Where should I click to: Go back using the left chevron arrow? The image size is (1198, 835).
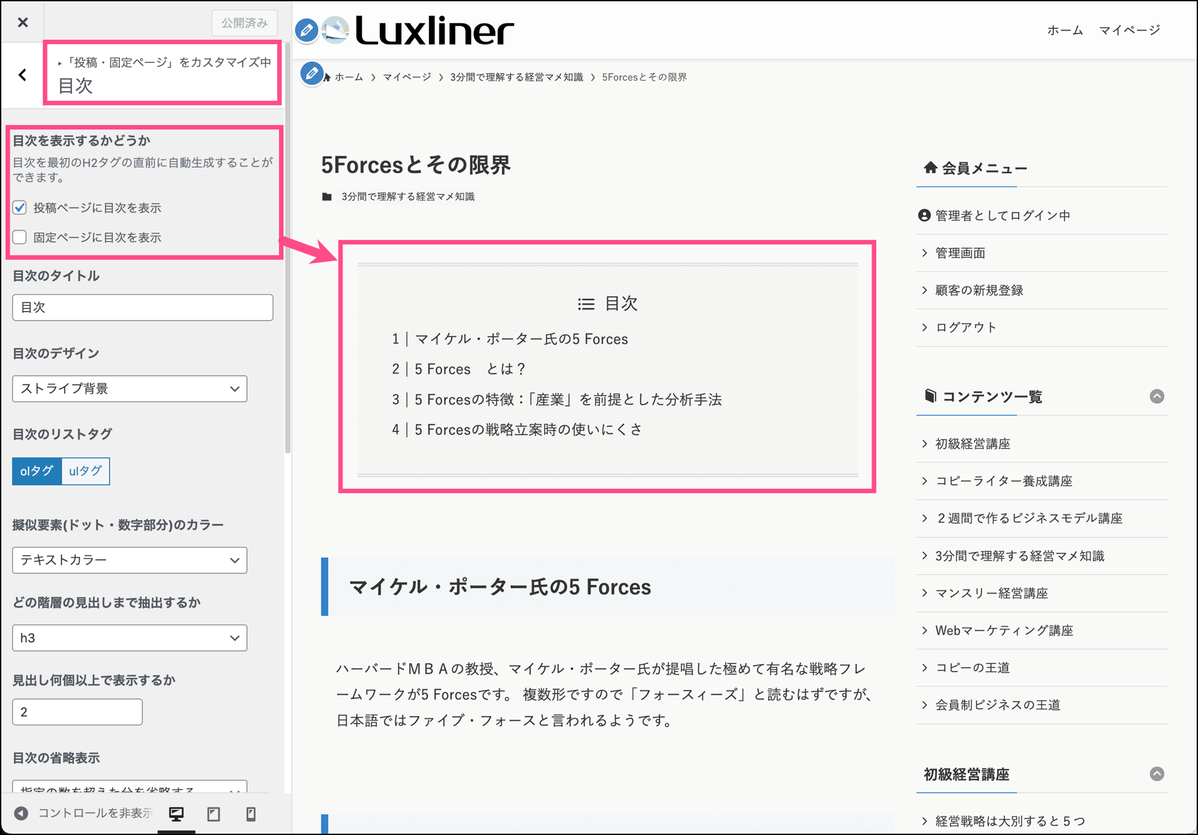click(23, 75)
